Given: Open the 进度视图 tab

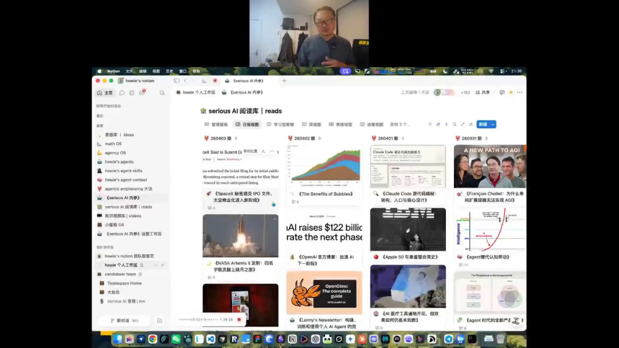Looking at the screenshot, I should point(371,125).
